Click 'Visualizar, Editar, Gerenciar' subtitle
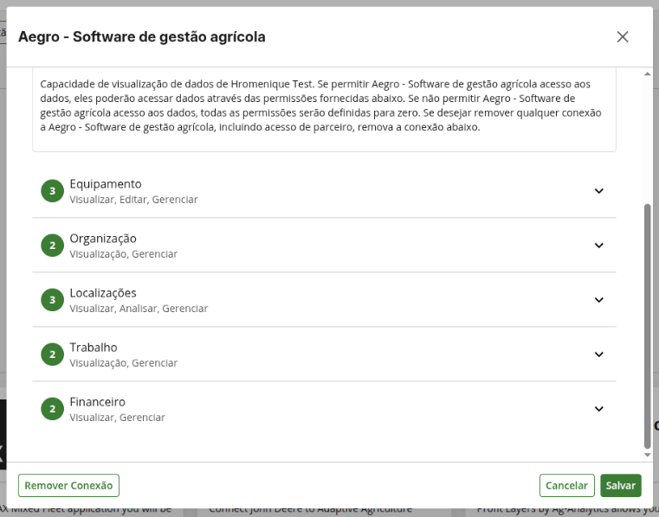 pos(133,200)
